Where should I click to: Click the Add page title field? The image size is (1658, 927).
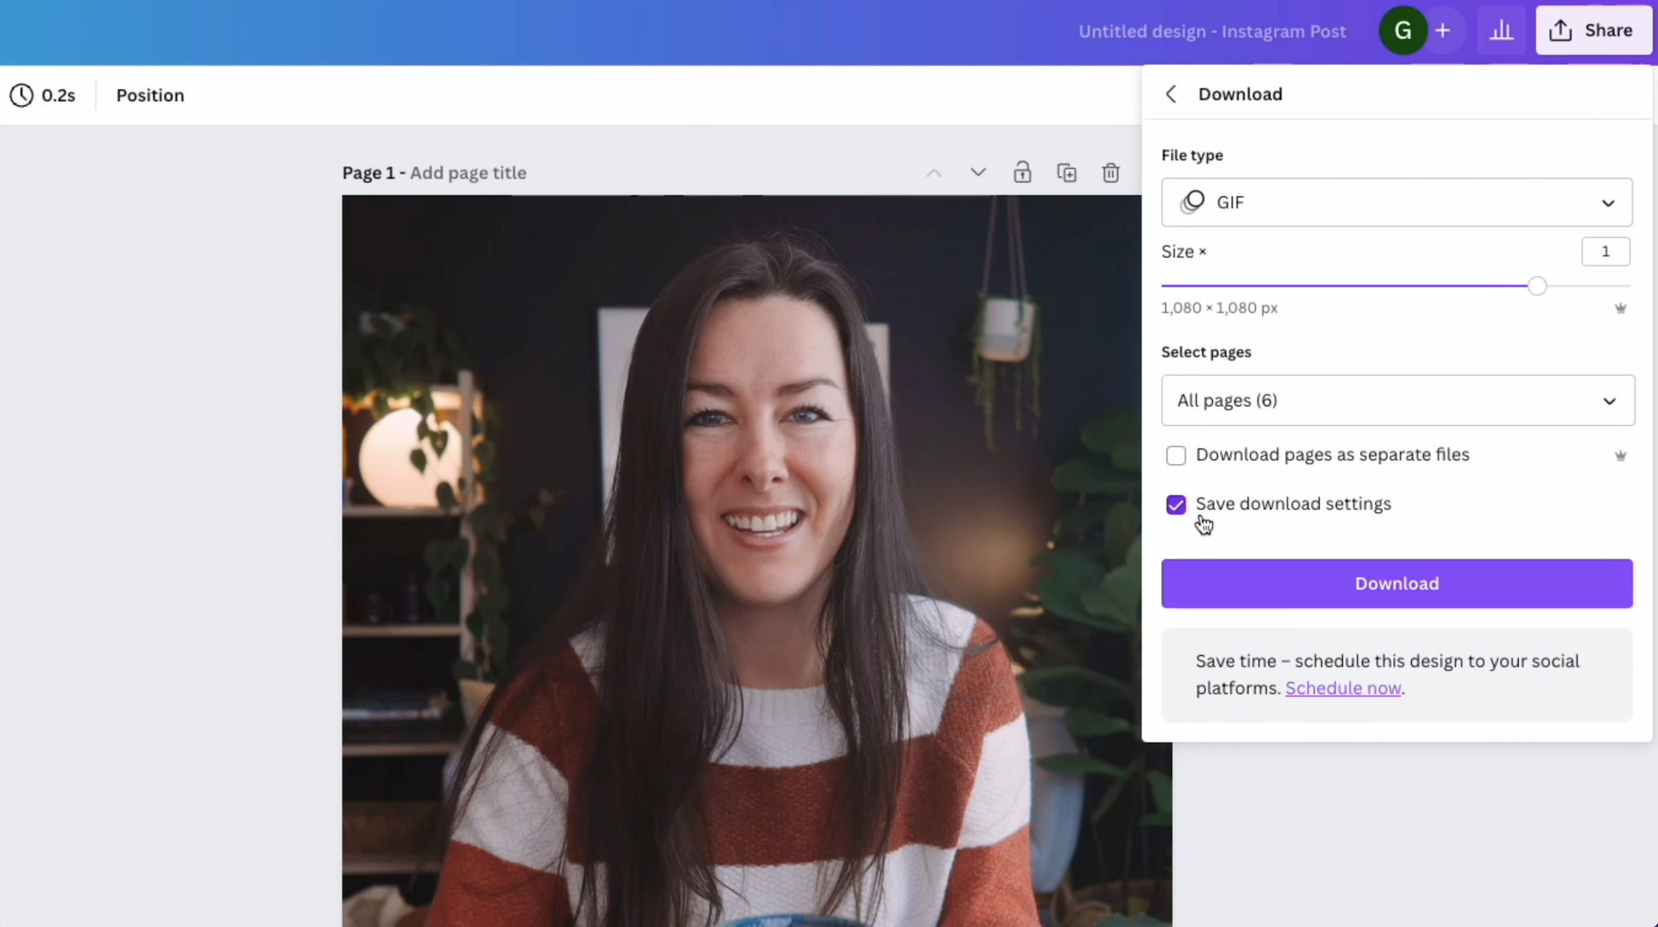[x=468, y=172]
